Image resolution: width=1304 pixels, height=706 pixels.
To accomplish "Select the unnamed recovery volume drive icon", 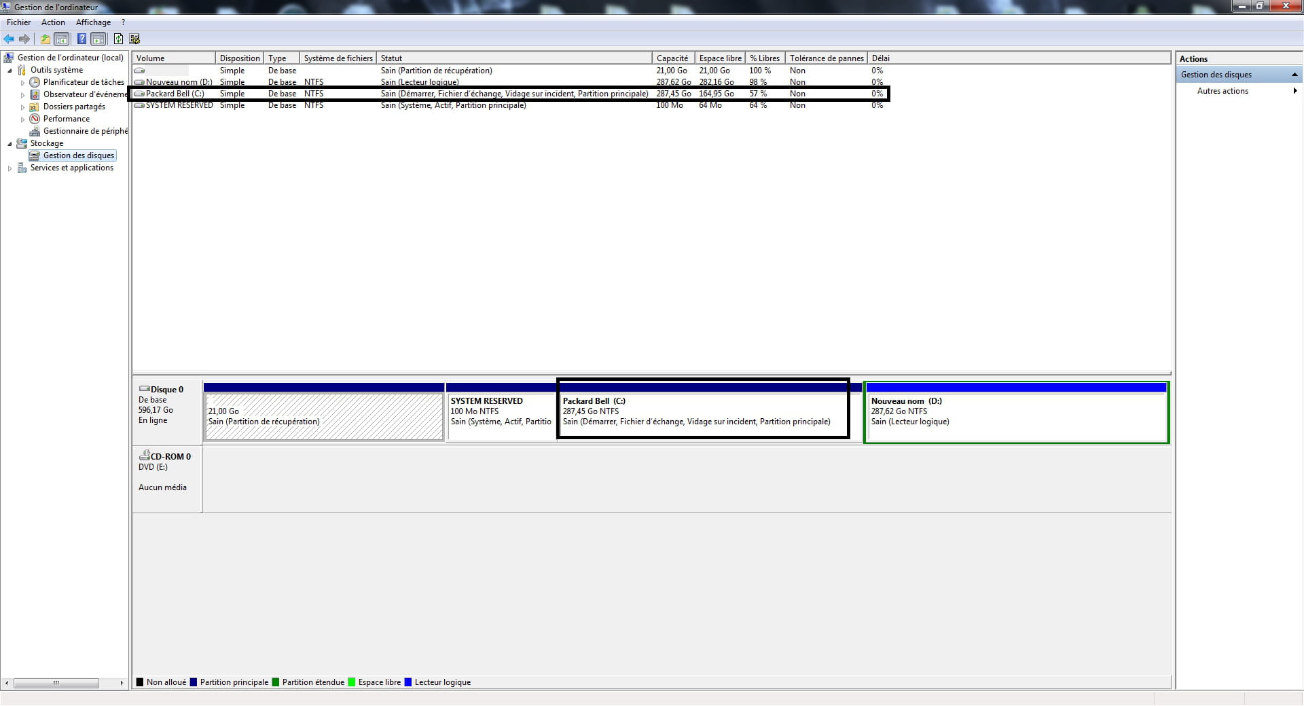I will [x=139, y=71].
